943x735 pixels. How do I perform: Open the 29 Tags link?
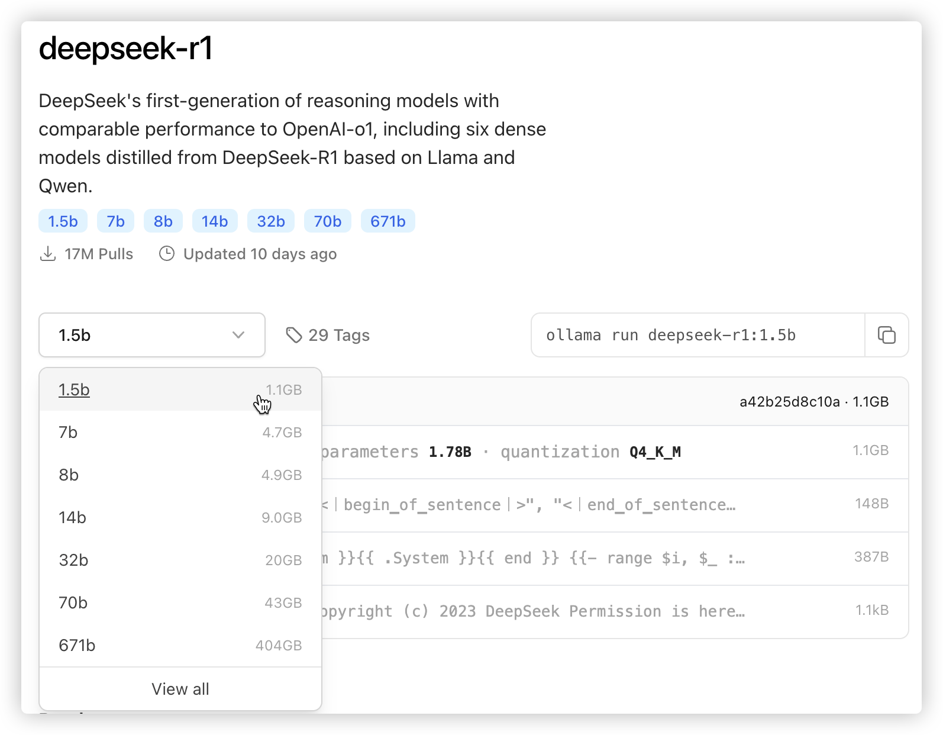338,335
